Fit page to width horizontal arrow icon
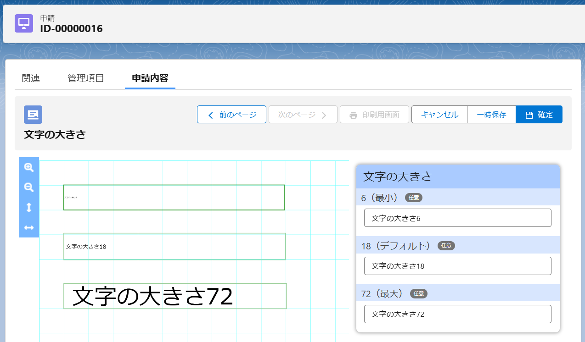Image resolution: width=585 pixels, height=342 pixels. 29,228
